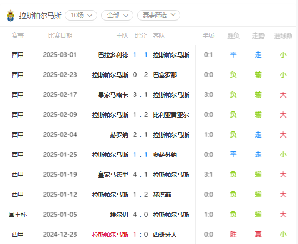Click the red 胜 result badge
Image resolution: width=298 pixels, height=244 pixels.
[233, 235]
